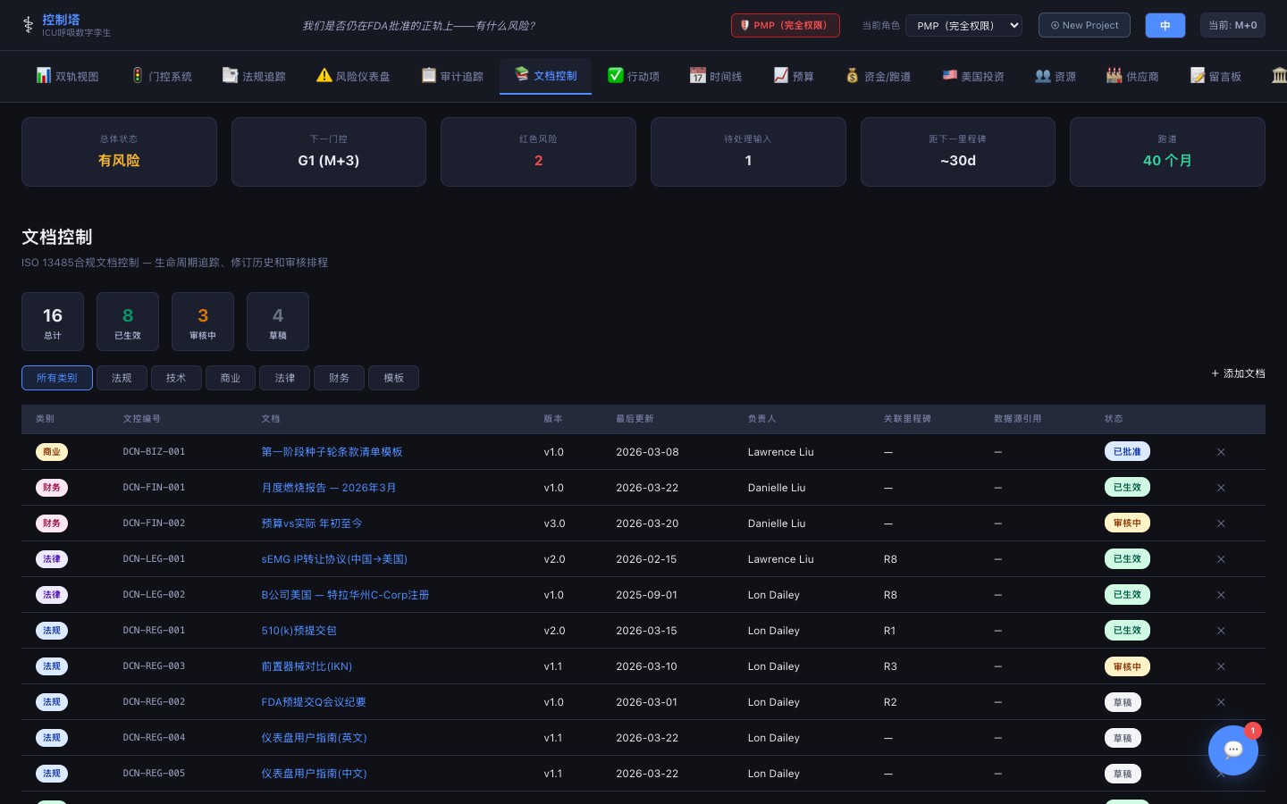Click the red PMP（完全权限）badge
Viewport: 1287px width, 804px height.
785,25
